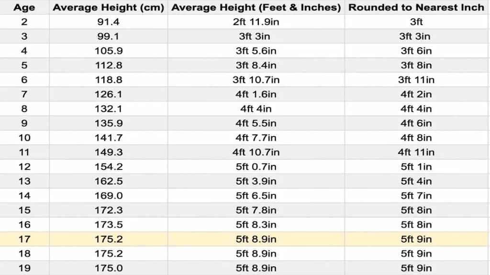The image size is (490, 275).
Task: Click the 126.1 cm cell
Action: click(108, 95)
